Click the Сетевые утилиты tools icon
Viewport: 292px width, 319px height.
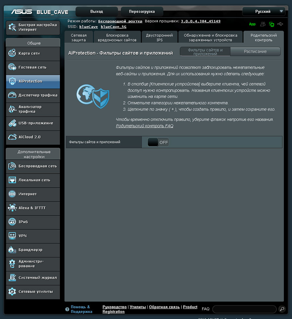12,291
